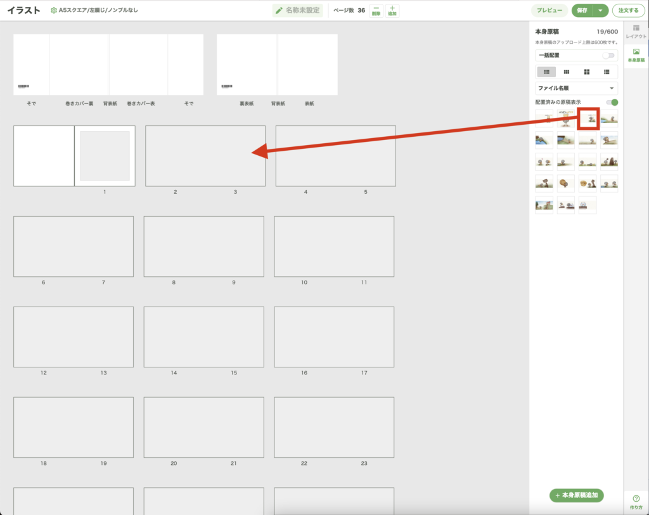649x515 pixels.
Task: Click the 本身原稿追加 button
Action: tap(576, 495)
